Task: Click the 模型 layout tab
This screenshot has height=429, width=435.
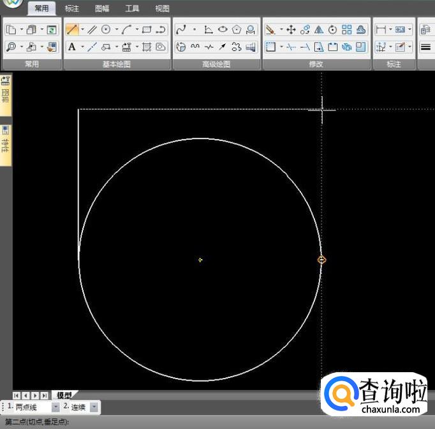Action: coord(64,395)
